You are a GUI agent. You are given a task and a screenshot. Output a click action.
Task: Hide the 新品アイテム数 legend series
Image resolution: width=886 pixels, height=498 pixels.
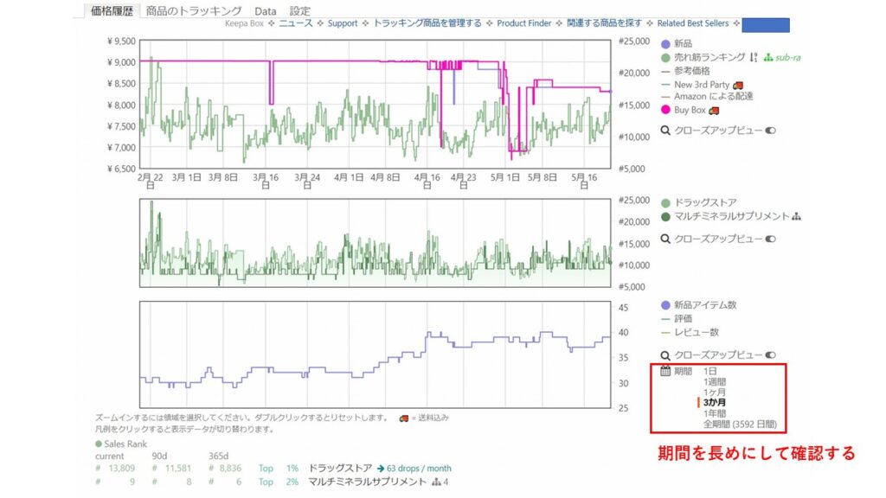(697, 305)
